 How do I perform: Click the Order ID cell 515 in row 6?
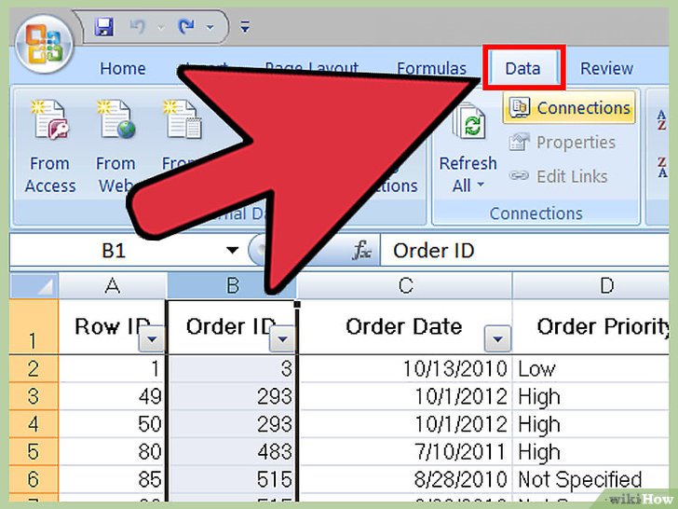tap(232, 479)
